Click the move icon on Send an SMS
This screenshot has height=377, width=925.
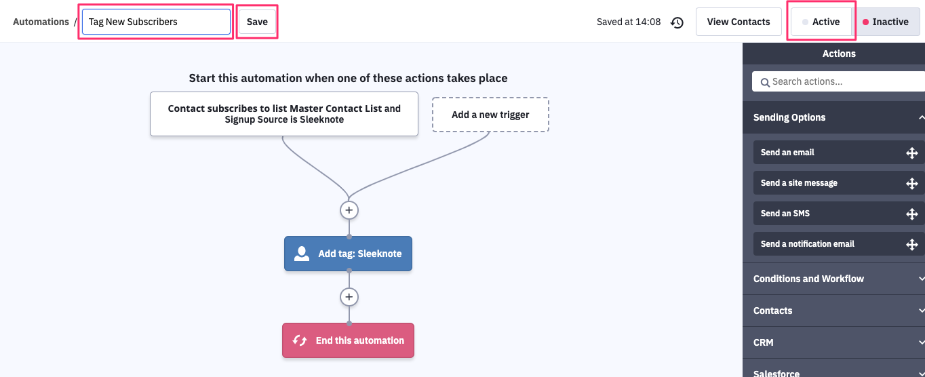911,214
